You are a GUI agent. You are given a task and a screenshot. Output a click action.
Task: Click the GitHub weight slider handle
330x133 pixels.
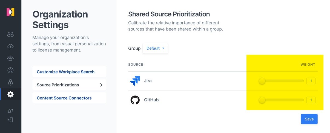pyautogui.click(x=262, y=100)
